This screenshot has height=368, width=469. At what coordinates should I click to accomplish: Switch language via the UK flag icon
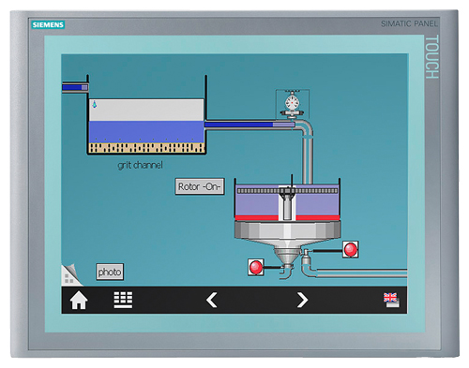(391, 300)
